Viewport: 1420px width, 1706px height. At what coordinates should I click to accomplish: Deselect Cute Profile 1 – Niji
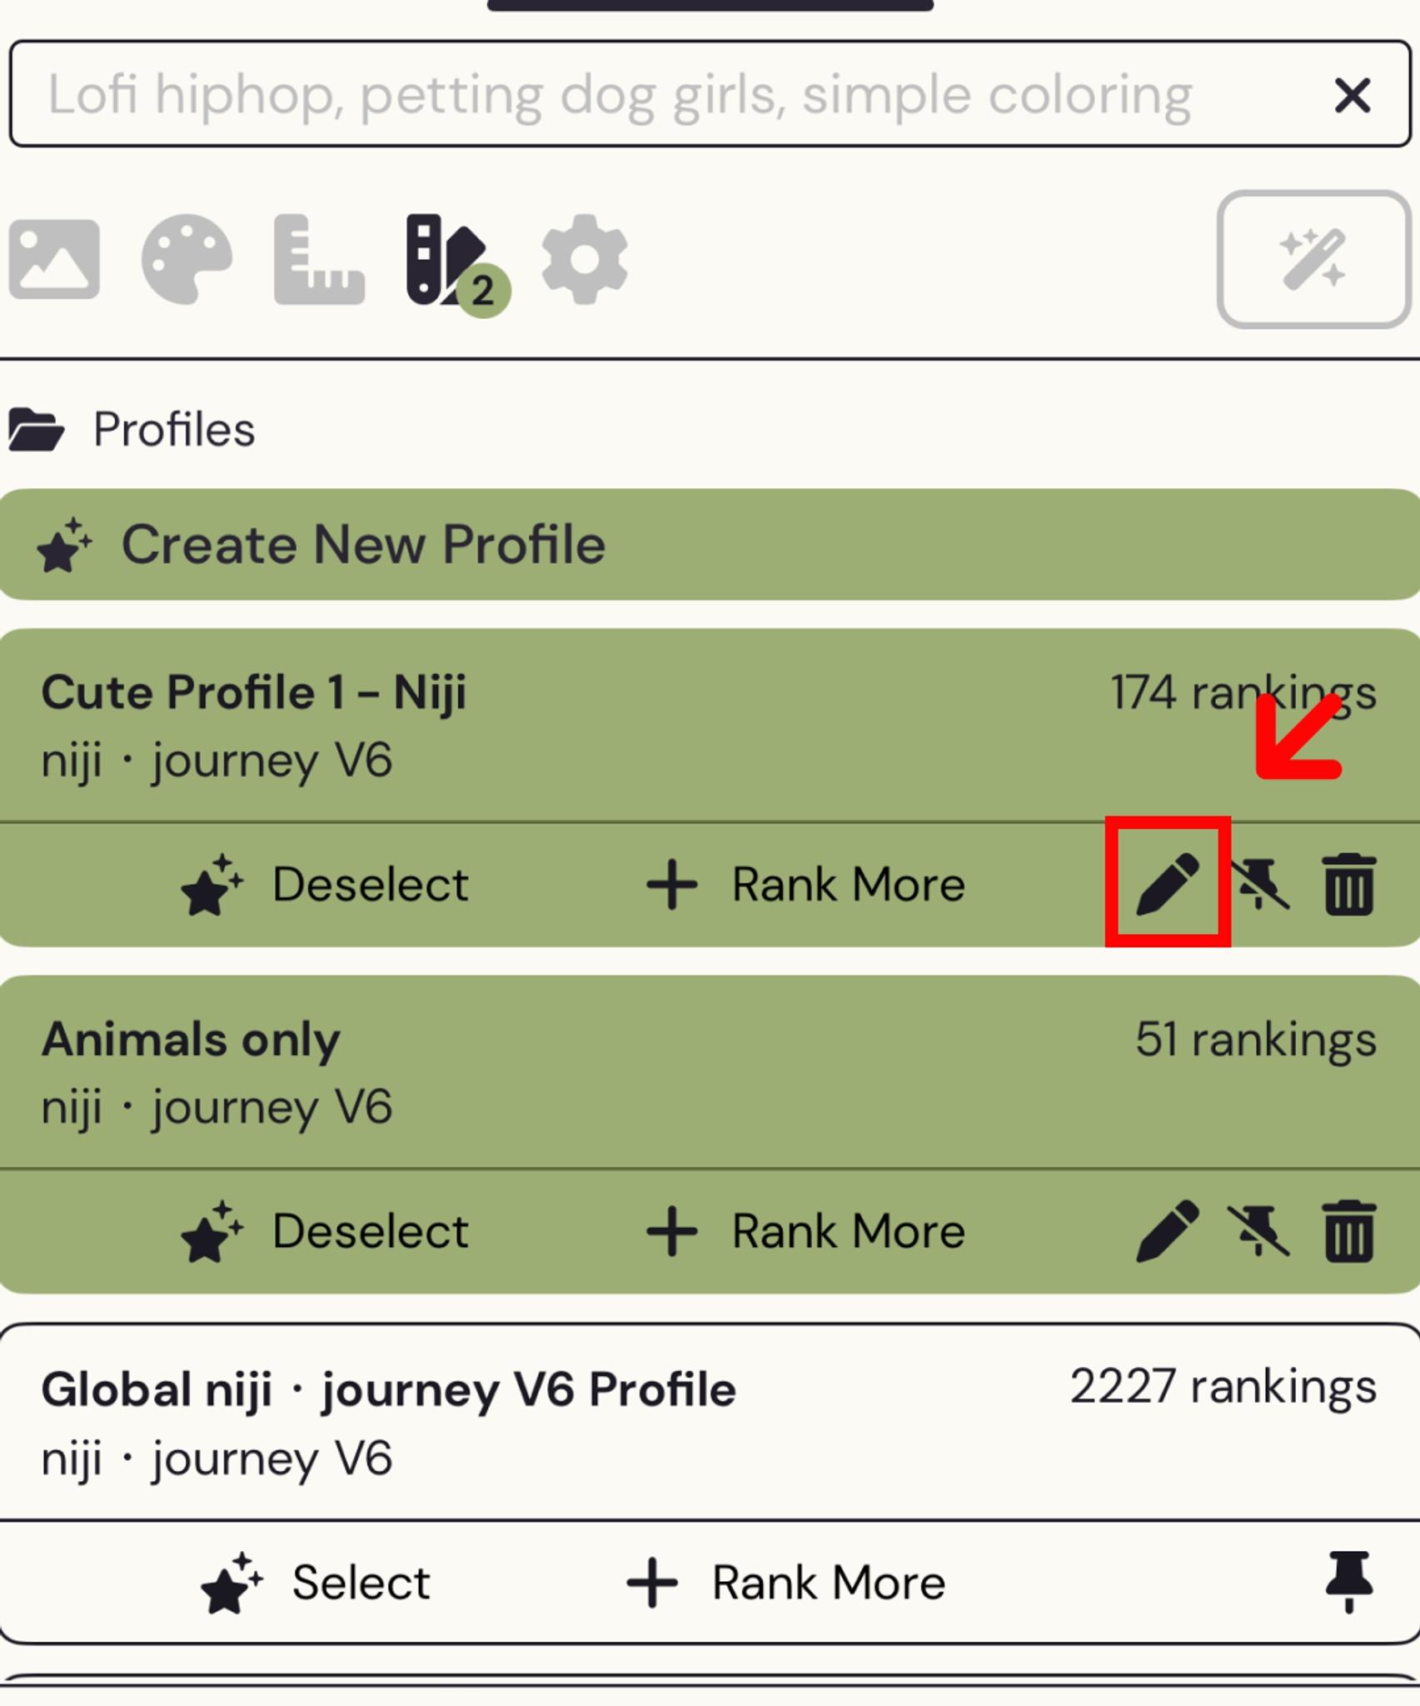coord(325,884)
